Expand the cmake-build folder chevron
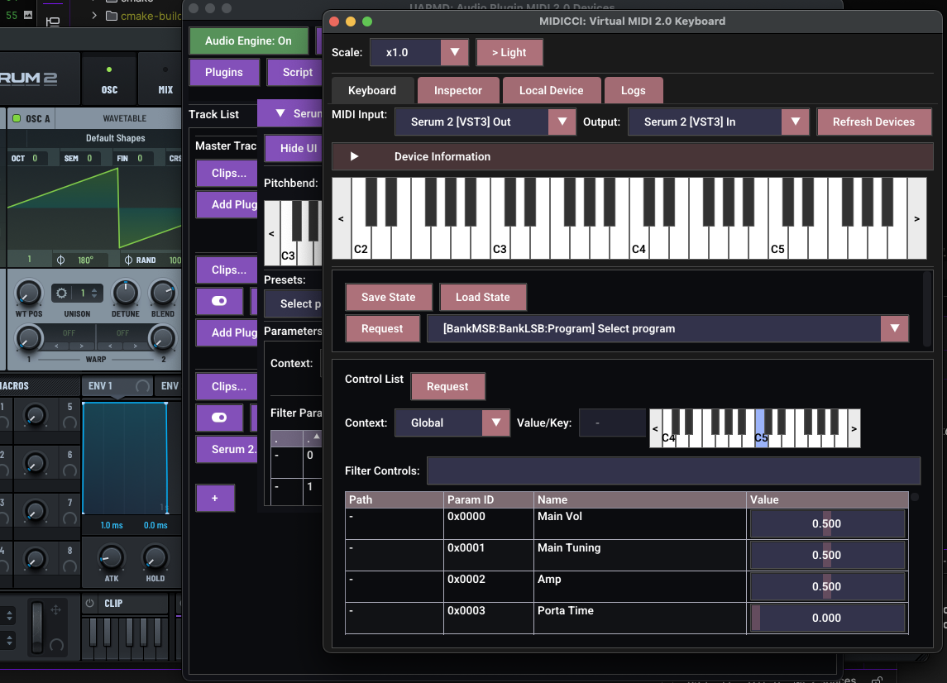This screenshot has width=947, height=683. 94,16
